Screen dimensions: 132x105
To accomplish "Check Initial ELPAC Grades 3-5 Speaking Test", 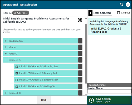I will (x=17, y=80).
